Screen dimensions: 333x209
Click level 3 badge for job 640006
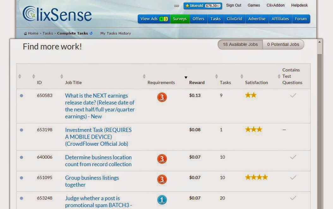tap(162, 159)
